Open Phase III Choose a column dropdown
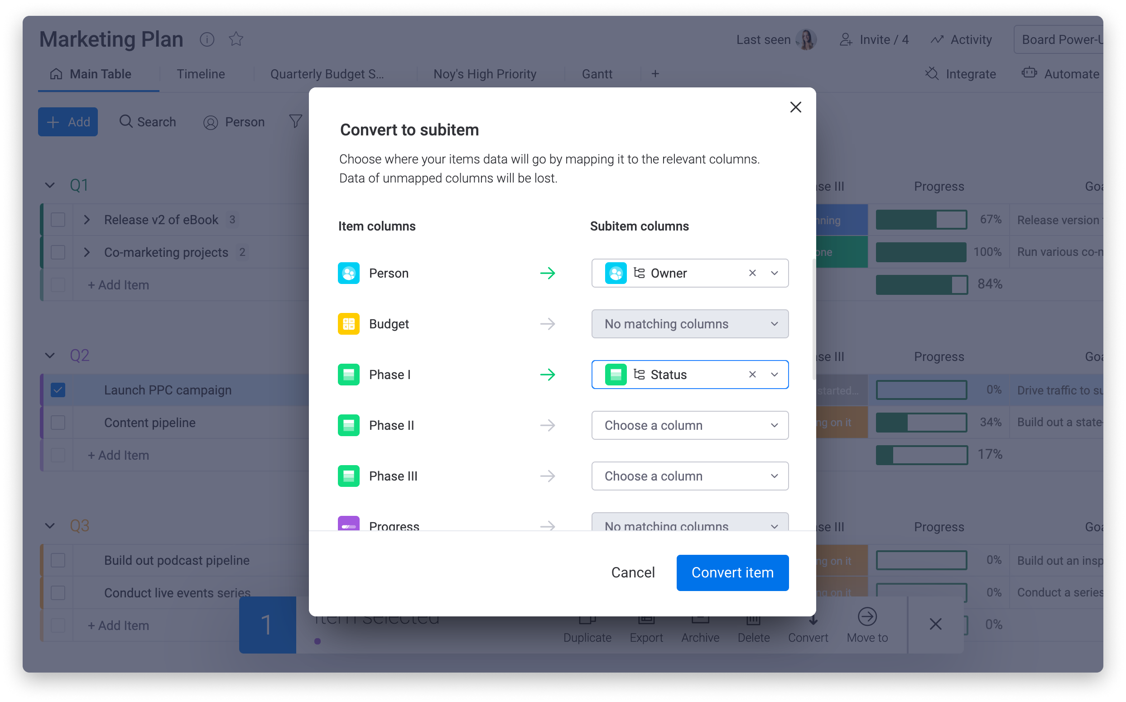The image size is (1126, 702). coord(689,476)
